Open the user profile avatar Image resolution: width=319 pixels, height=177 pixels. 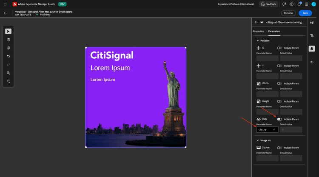pos(314,4)
